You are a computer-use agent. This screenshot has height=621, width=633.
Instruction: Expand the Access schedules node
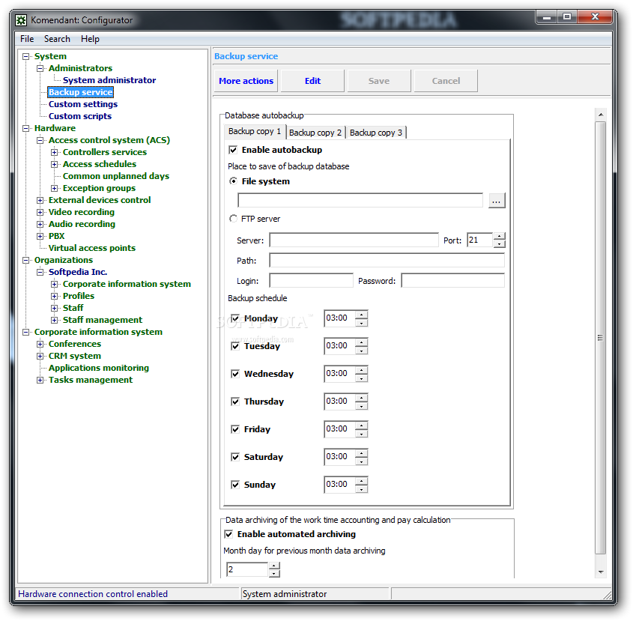coord(54,164)
